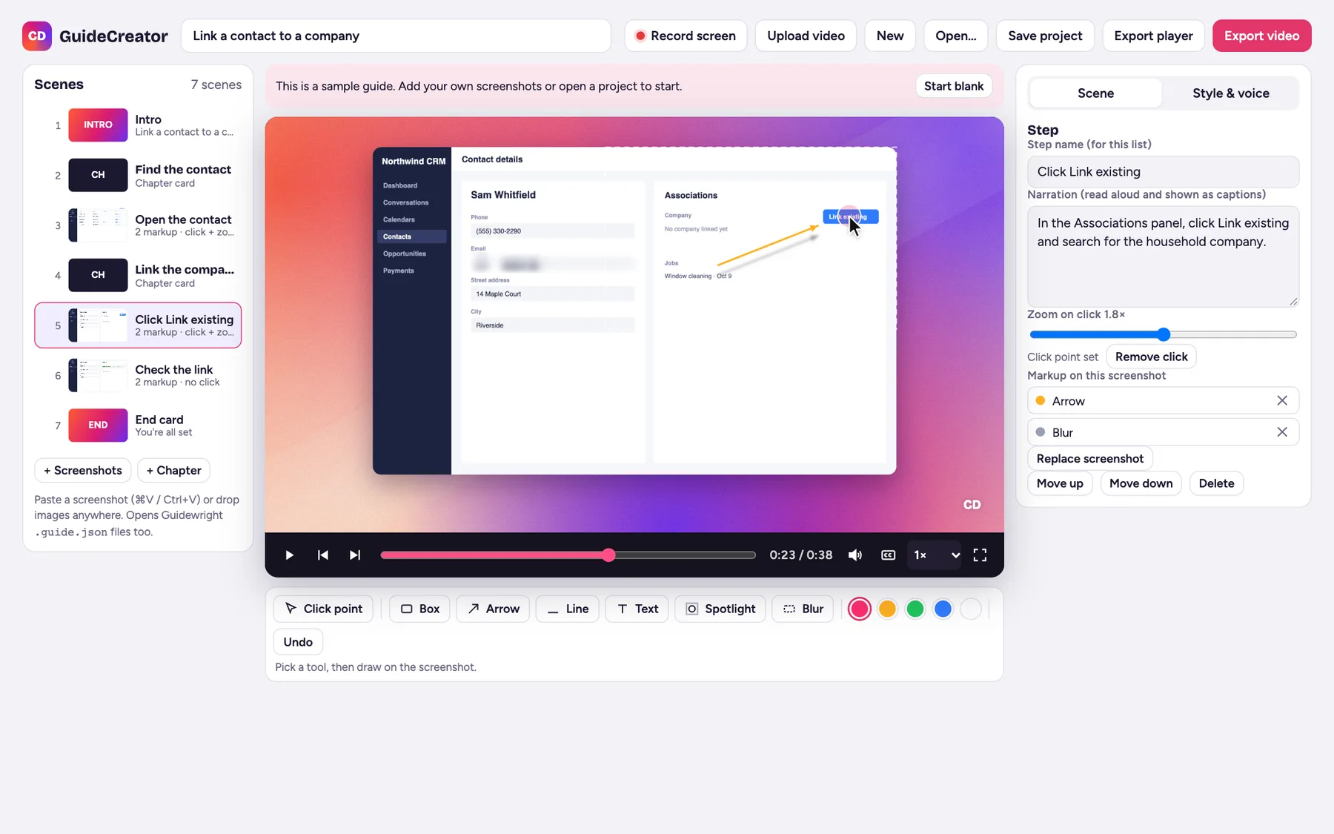Viewport: 1334px width, 834px height.
Task: Enter fullscreen preview mode
Action: click(980, 555)
